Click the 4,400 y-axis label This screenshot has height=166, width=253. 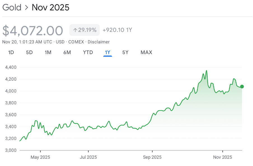[11, 67]
